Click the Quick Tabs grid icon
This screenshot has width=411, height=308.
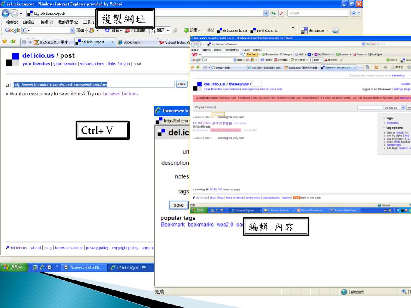coord(24,42)
